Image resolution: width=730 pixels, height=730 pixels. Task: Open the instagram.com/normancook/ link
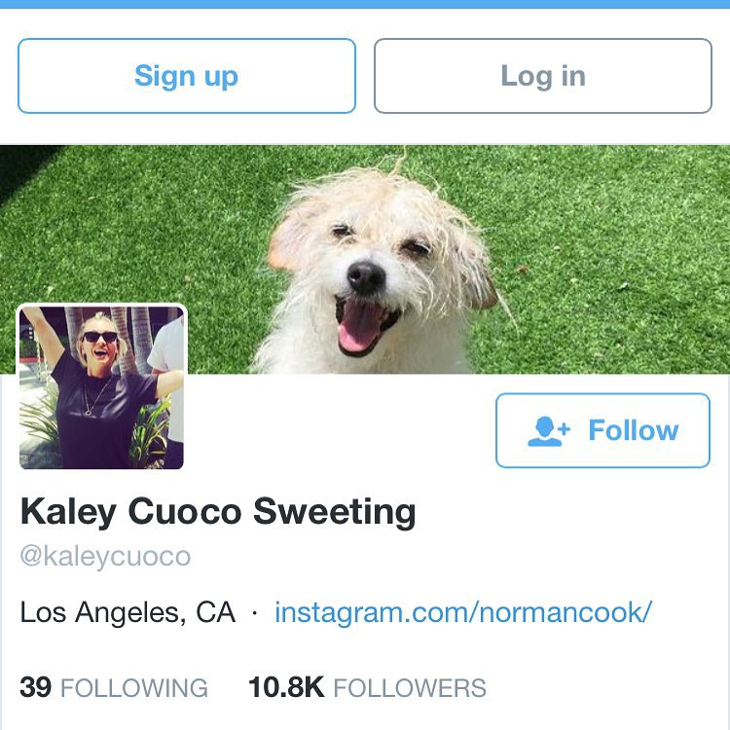coord(462,612)
